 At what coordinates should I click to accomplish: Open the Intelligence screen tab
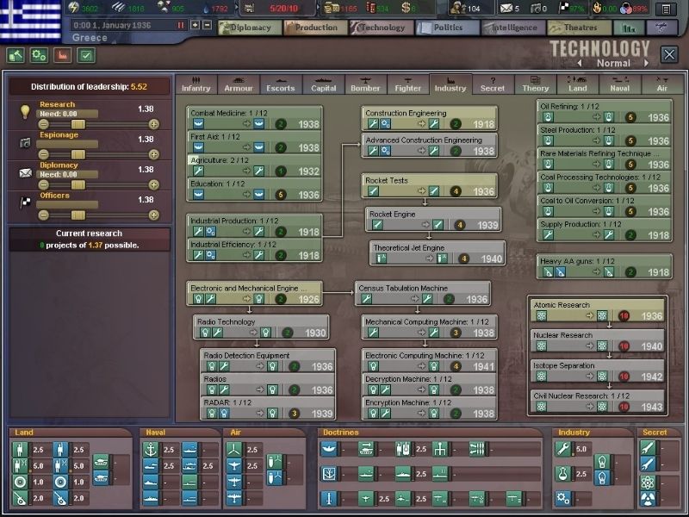pyautogui.click(x=513, y=28)
